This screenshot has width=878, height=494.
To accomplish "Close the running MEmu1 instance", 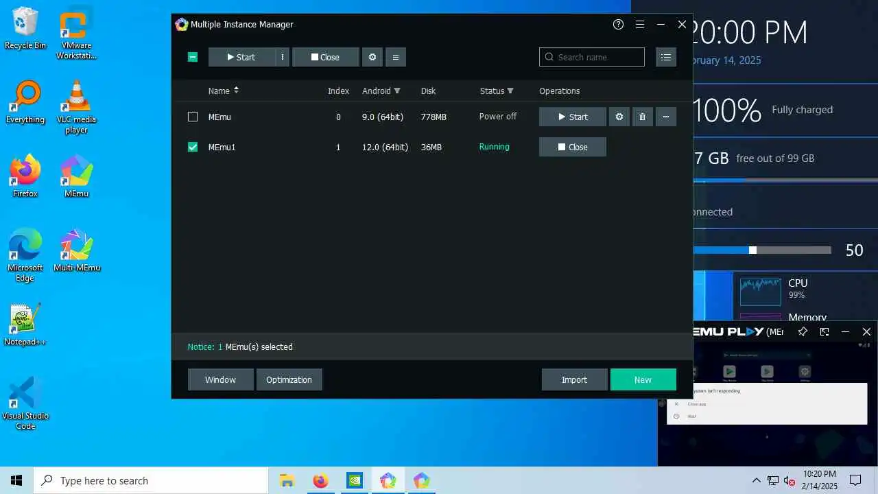I will (x=573, y=147).
